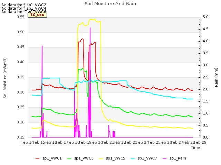This screenshot has width=221, height=165.
Task: Click the red sp1_VWC1 legend swatch
Action: tap(38, 159)
